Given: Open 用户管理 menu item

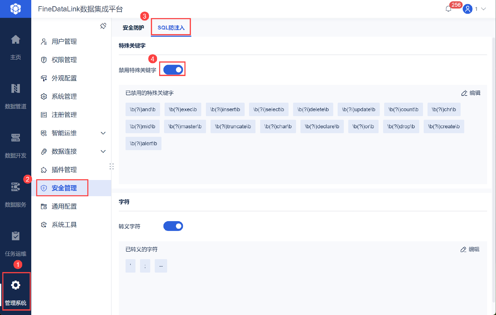Looking at the screenshot, I should 71,42.
